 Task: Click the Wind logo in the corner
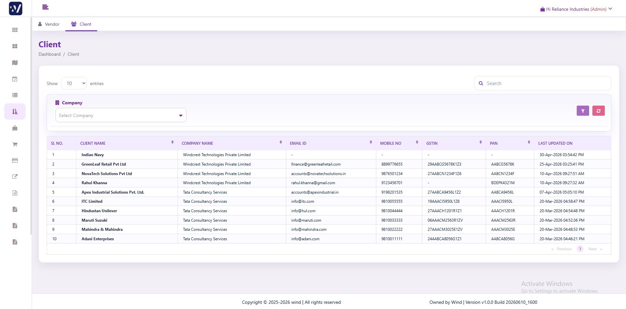(16, 8)
